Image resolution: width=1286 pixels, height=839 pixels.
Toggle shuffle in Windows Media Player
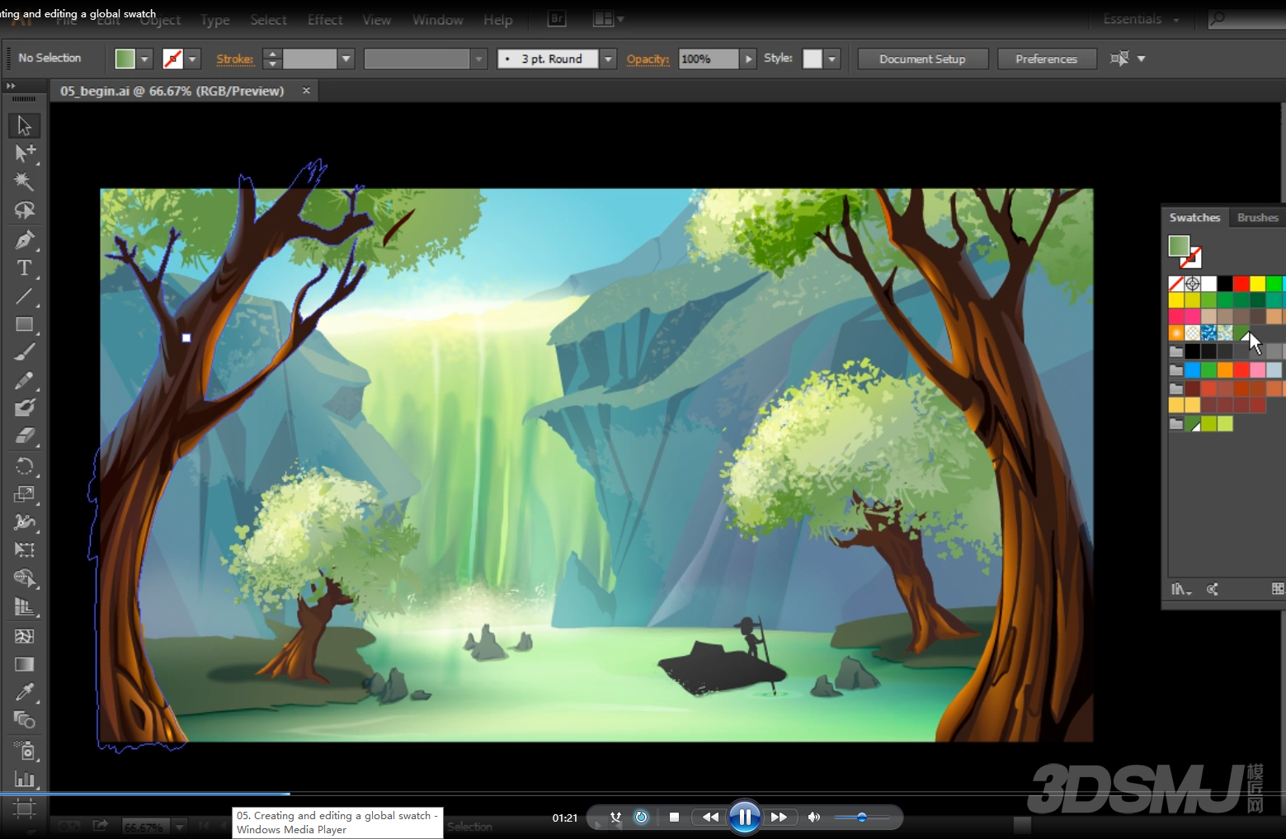(x=615, y=818)
